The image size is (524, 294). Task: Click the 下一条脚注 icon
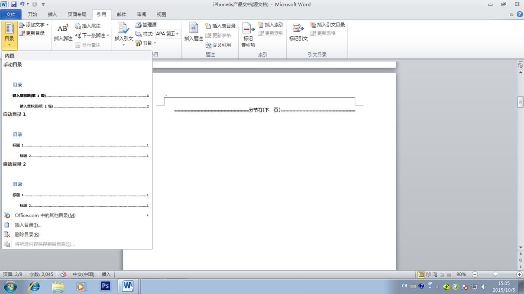pos(78,35)
